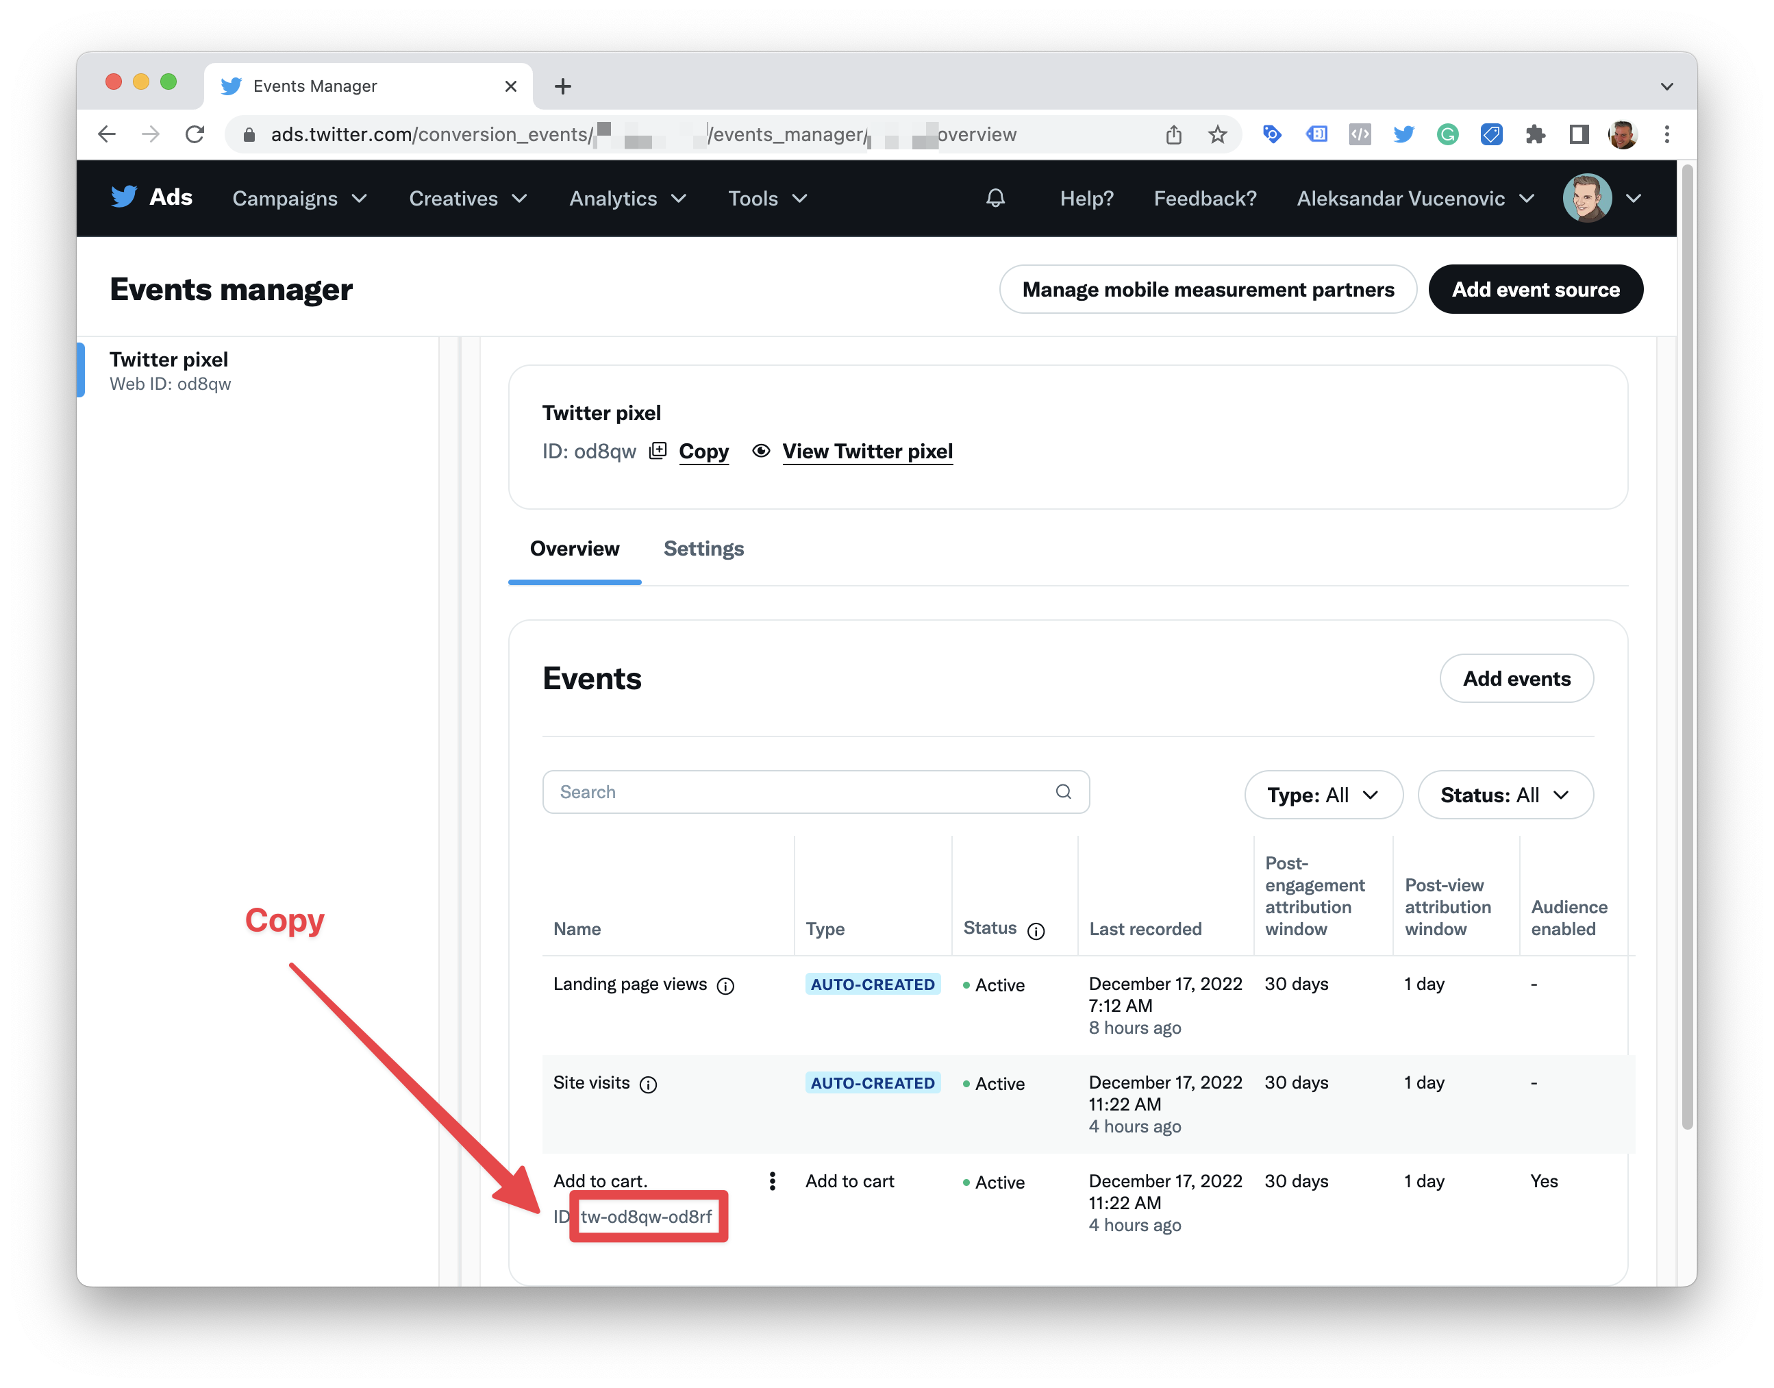
Task: Open the View Twitter pixel link
Action: click(x=868, y=451)
